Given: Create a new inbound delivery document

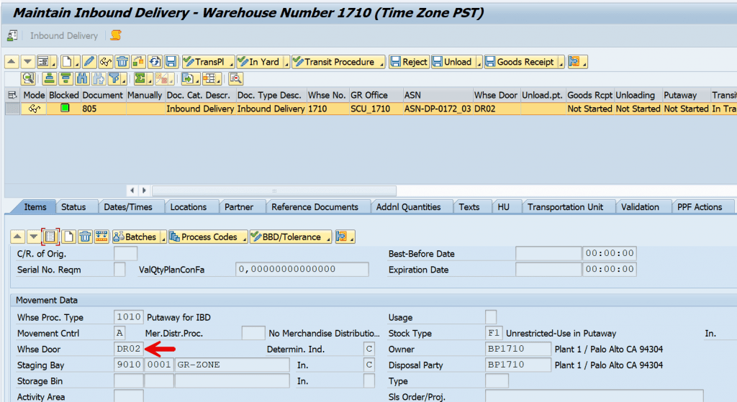Looking at the screenshot, I should (67, 62).
